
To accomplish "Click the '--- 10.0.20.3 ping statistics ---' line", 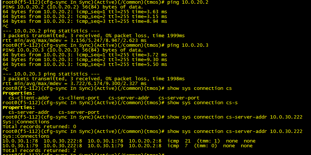I will tap(51, 74).
